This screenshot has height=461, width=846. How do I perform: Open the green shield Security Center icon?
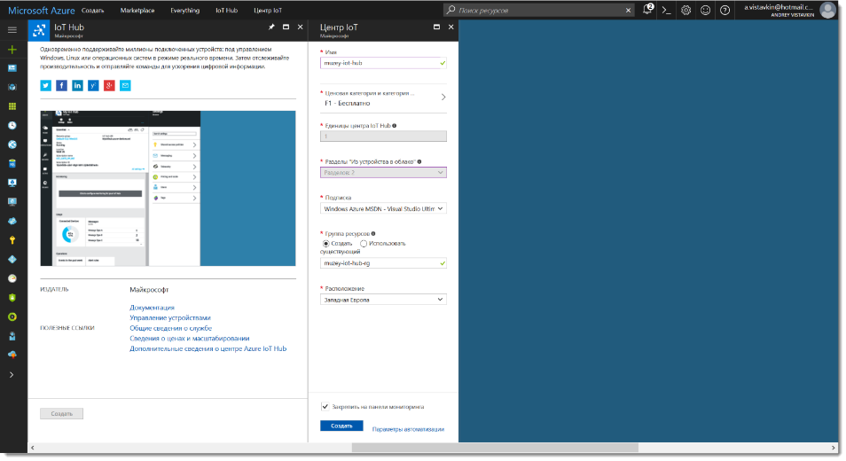point(12,298)
